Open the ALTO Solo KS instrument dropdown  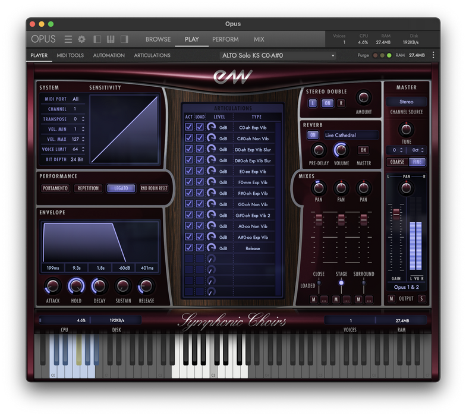pos(278,56)
